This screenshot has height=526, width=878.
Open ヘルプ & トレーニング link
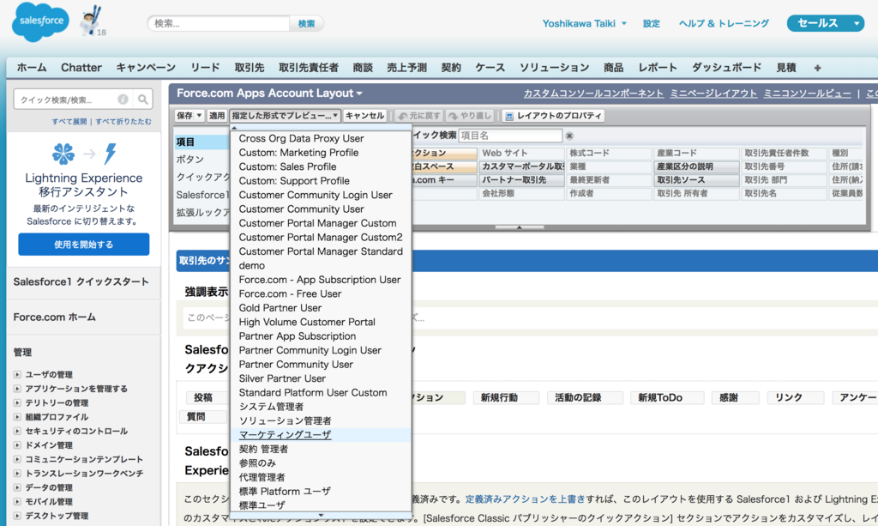pos(724,23)
